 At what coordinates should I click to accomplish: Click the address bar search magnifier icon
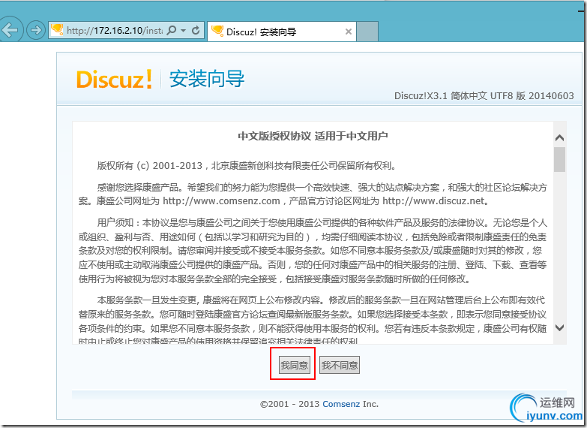point(172,30)
